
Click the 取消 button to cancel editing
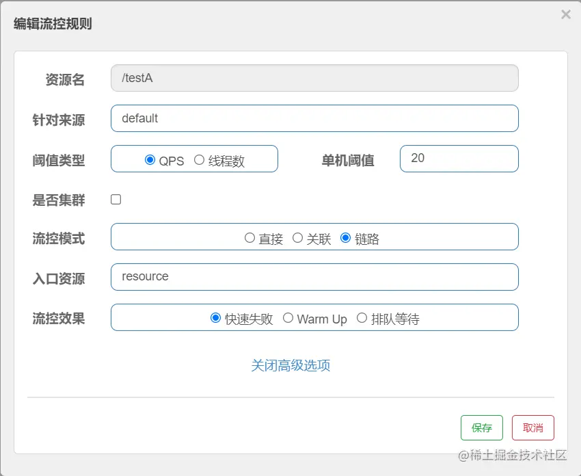pyautogui.click(x=533, y=428)
